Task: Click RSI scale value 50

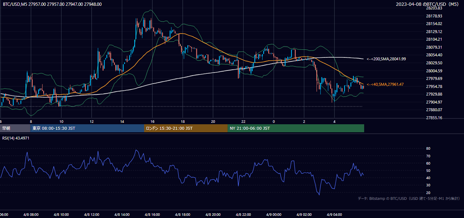Action: 428,170
